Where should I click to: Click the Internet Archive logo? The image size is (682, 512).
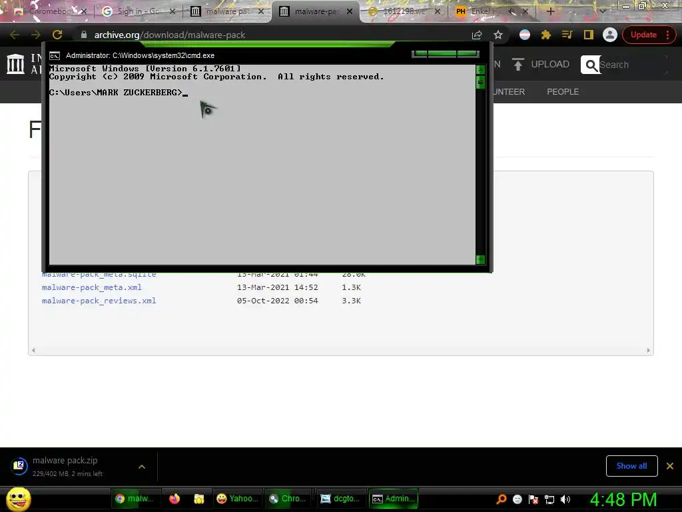[16, 64]
